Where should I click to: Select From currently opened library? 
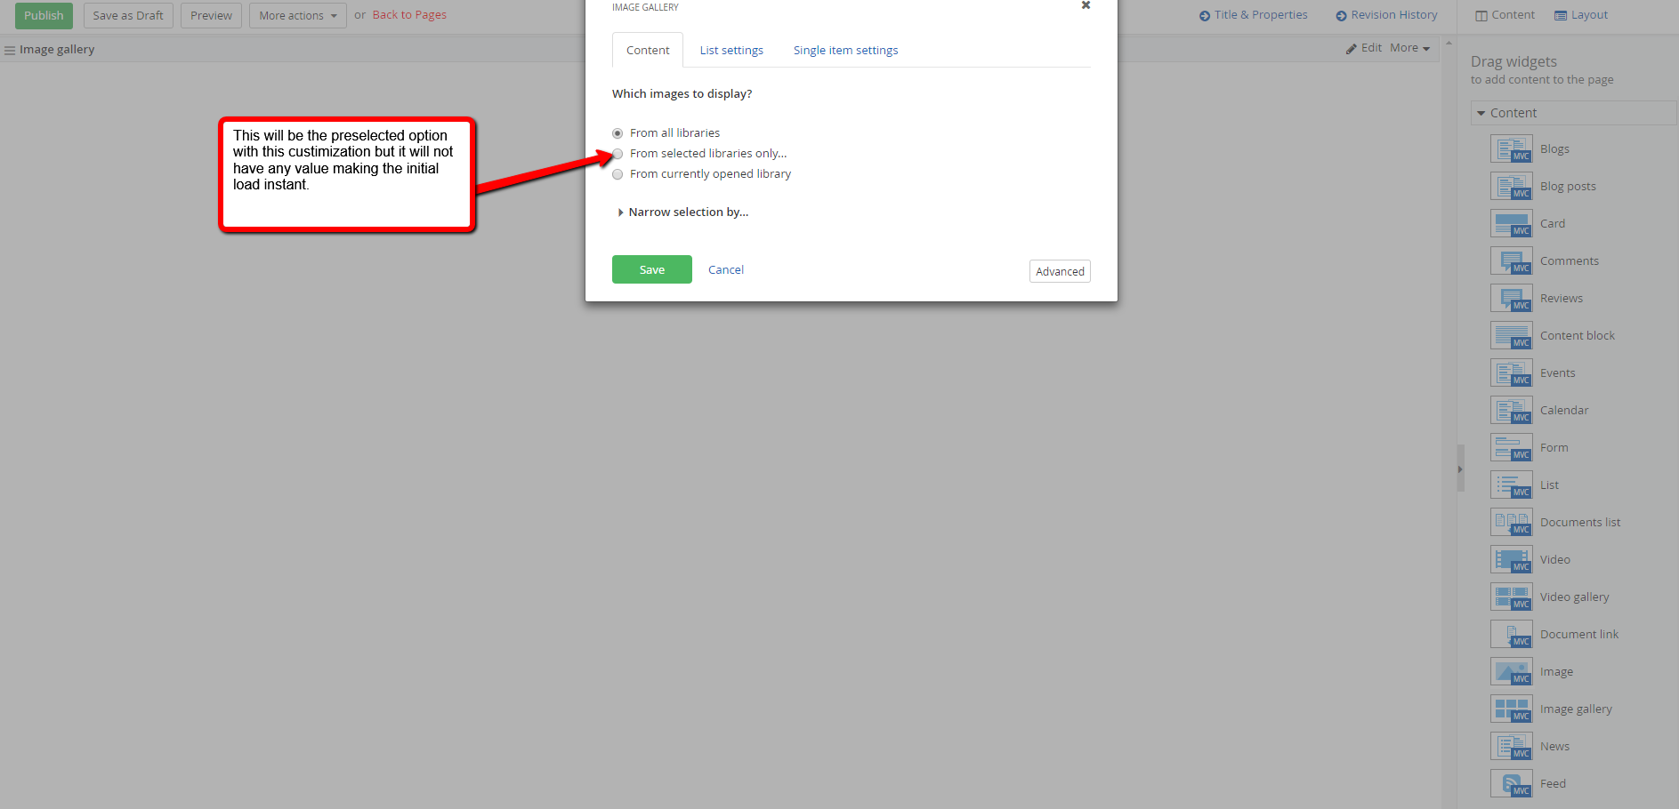click(x=618, y=174)
